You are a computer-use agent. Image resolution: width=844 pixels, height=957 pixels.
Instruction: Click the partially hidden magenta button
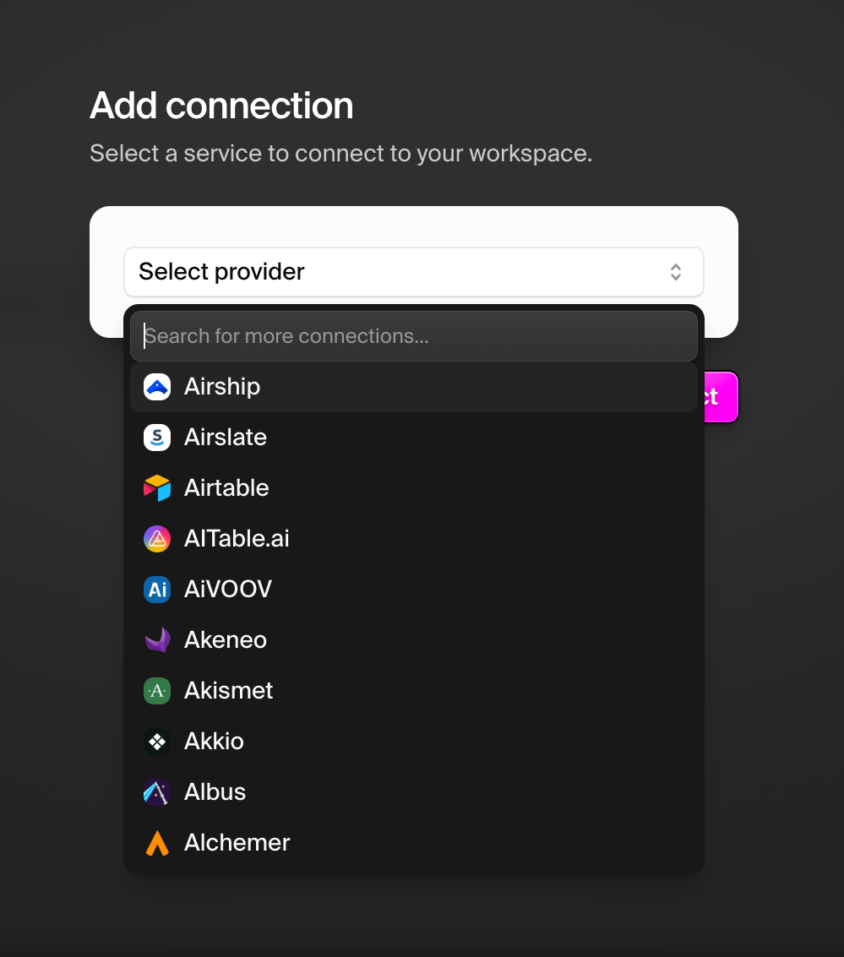tap(721, 397)
